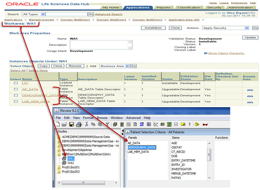This screenshot has height=190, width=260.
Task: Switch to the Classification tab
Action: tap(189, 8)
